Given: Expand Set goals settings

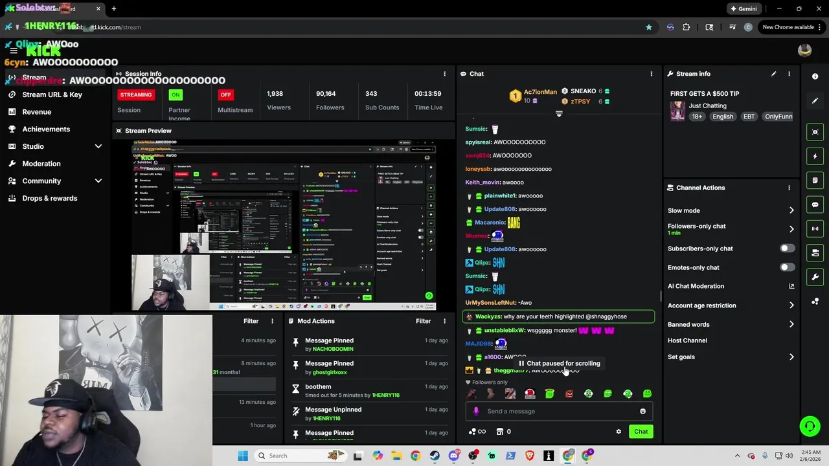Looking at the screenshot, I should pyautogui.click(x=791, y=357).
